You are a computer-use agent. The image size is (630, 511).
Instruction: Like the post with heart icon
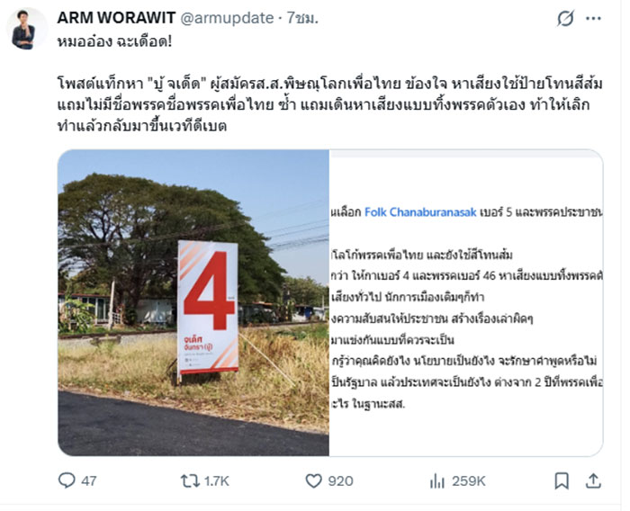pyautogui.click(x=314, y=480)
